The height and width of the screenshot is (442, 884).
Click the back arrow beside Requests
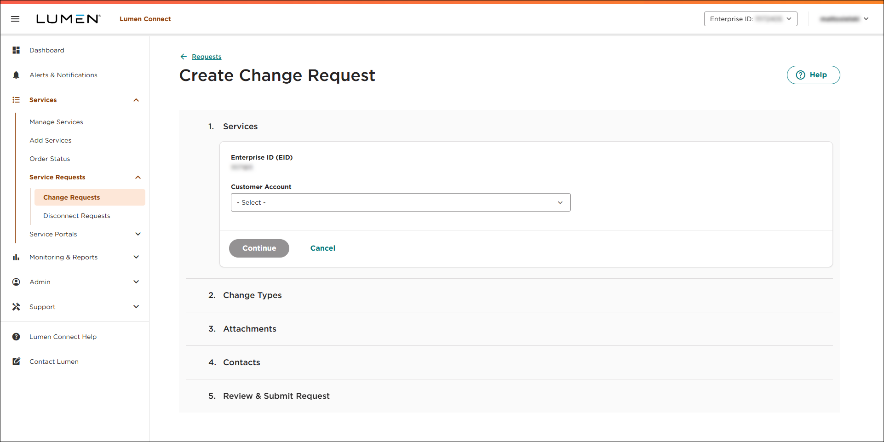coord(184,57)
